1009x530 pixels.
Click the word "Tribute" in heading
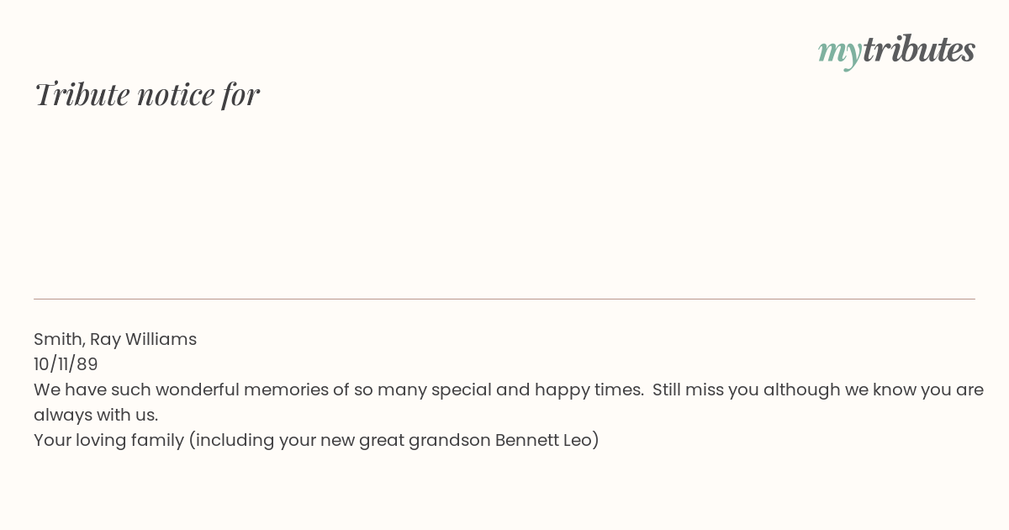[x=82, y=94]
